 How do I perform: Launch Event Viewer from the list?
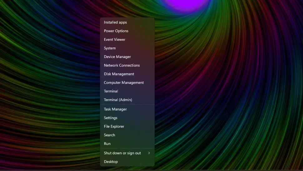115,40
